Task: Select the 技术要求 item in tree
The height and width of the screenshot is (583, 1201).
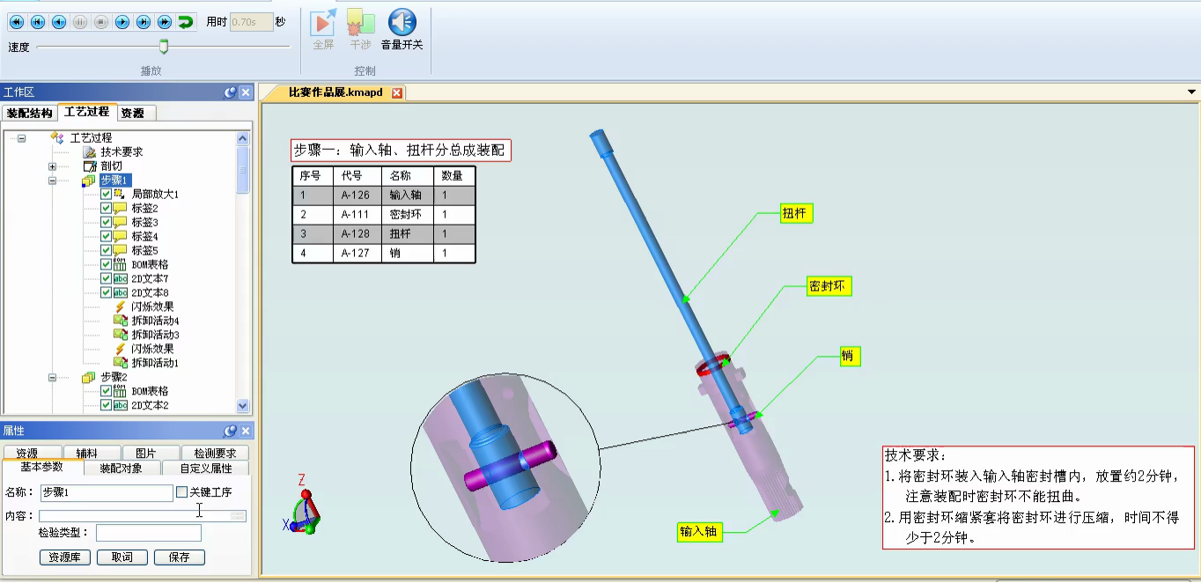Action: pyautogui.click(x=121, y=151)
